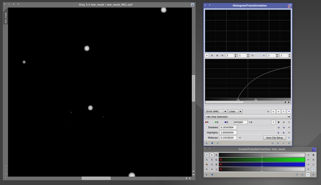Toggle the eye icon on the L slider row
Screen dimensions: 321x185
click(x=309, y=169)
